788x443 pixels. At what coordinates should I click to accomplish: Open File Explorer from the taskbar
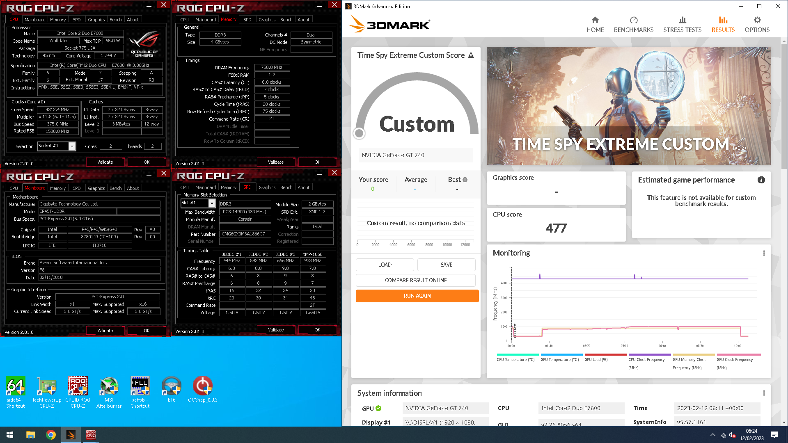click(30, 435)
